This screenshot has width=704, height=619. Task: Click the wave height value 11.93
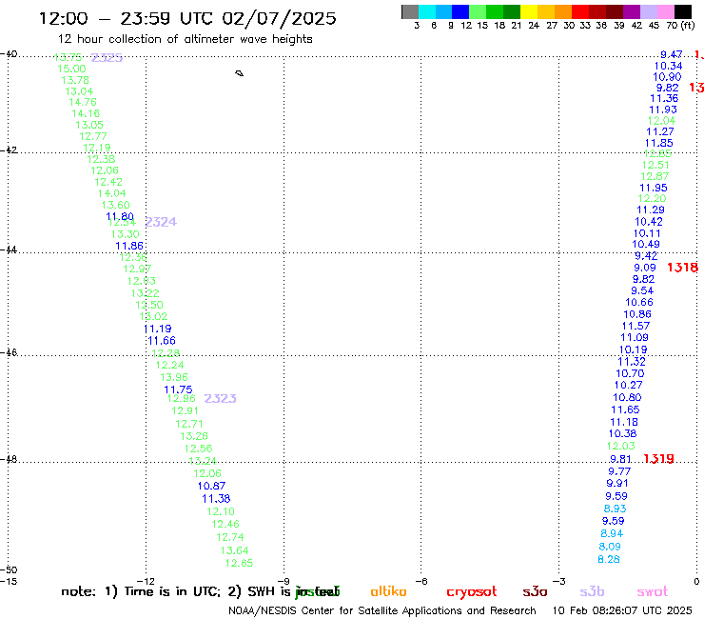click(x=663, y=110)
